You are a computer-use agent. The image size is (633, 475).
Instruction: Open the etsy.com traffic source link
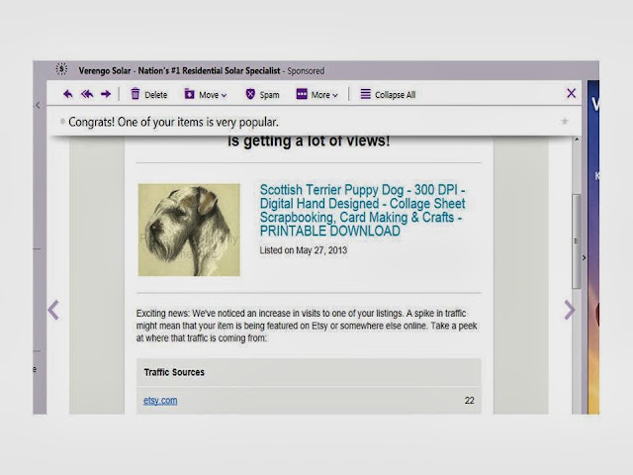click(160, 400)
